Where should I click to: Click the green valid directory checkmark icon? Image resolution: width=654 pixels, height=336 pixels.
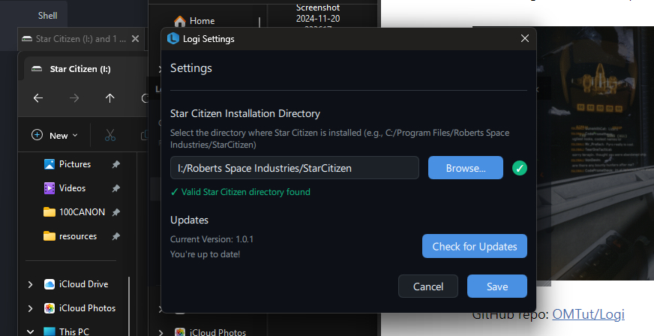pyautogui.click(x=519, y=168)
